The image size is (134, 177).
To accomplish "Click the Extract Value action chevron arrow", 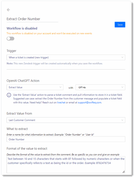I will point(61,87).
